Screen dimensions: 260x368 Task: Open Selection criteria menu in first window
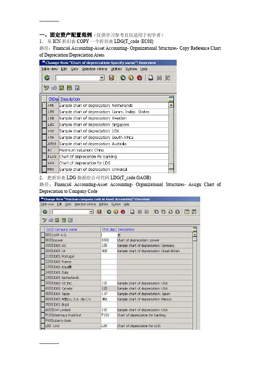point(94,69)
